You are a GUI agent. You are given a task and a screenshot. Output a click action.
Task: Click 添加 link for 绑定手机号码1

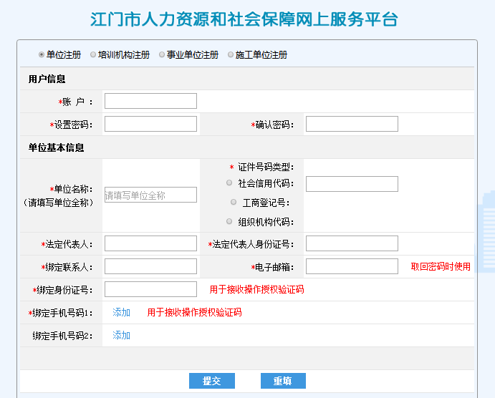click(122, 313)
